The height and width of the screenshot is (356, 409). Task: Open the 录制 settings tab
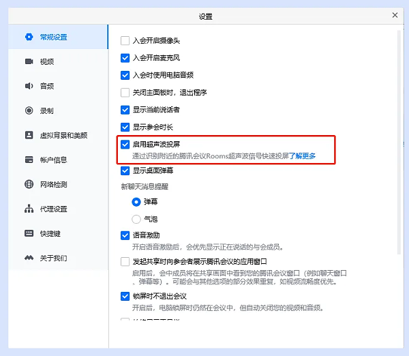tap(58, 110)
